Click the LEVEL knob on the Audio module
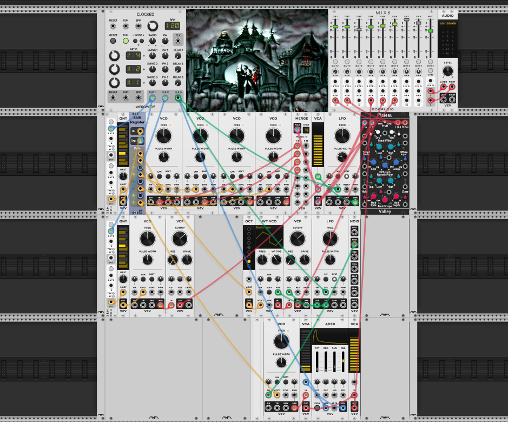508x422 pixels. [448, 71]
